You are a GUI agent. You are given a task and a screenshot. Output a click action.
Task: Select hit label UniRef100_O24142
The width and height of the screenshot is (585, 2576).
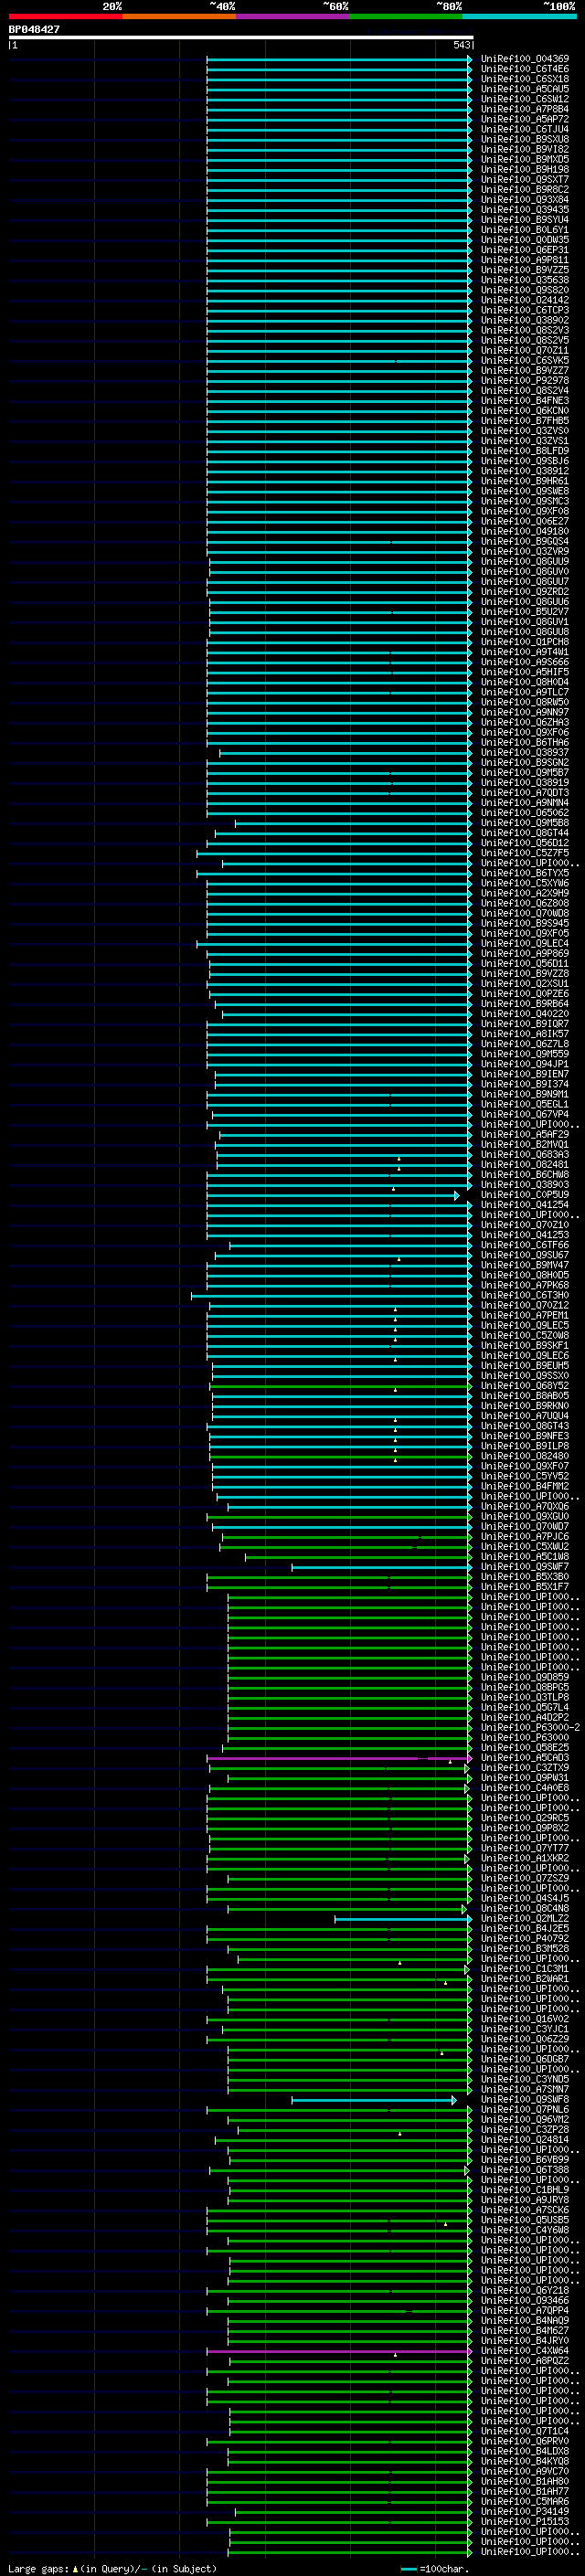524,300
